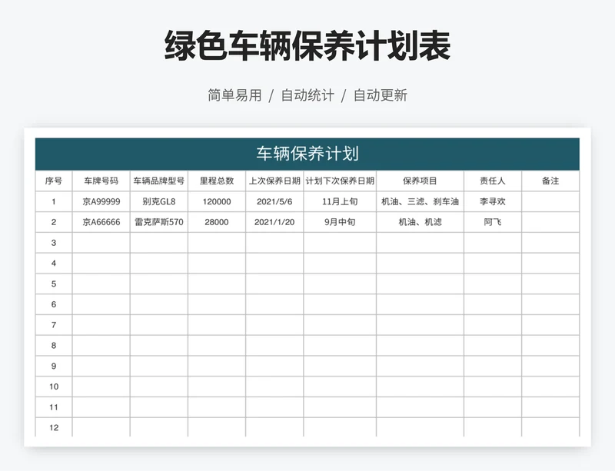The image size is (615, 471).
Task: Click the empty 备注 cell in row 2
Action: (x=550, y=222)
